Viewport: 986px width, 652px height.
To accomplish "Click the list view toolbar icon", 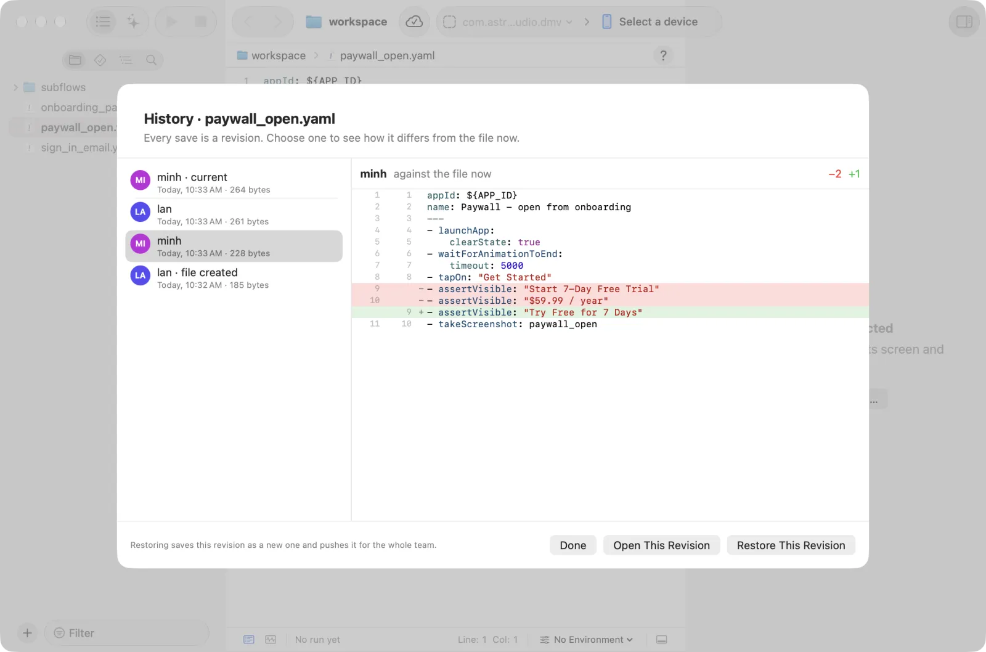I will pyautogui.click(x=103, y=22).
